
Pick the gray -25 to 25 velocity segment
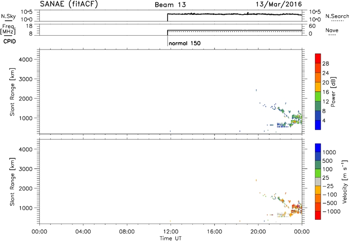[318, 181]
